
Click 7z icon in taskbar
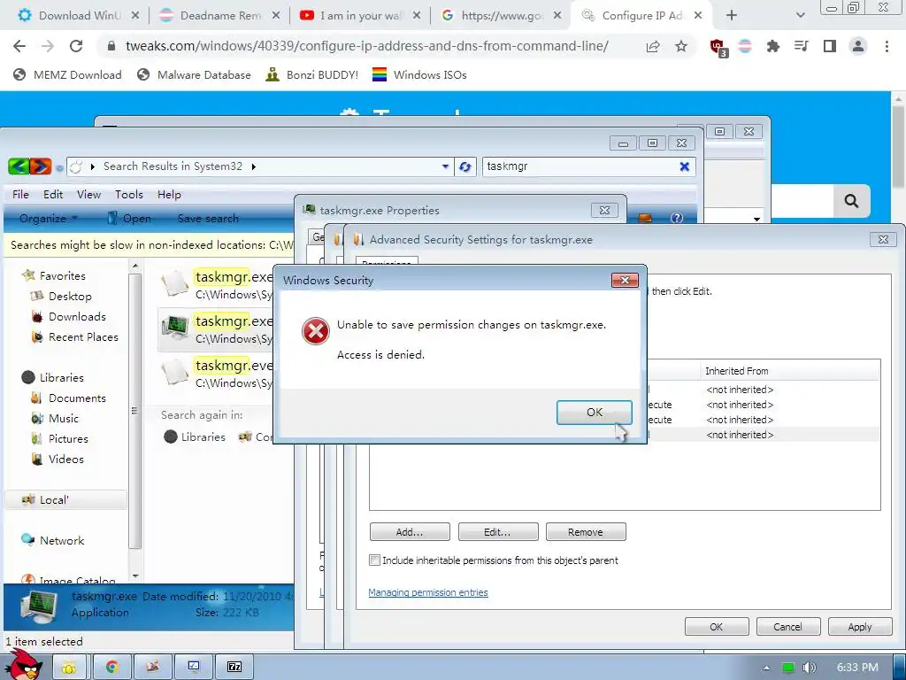point(234,667)
